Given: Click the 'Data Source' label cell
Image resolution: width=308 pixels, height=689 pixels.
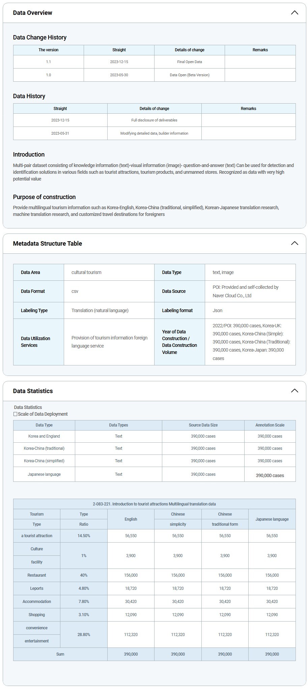Looking at the screenshot, I should [174, 291].
